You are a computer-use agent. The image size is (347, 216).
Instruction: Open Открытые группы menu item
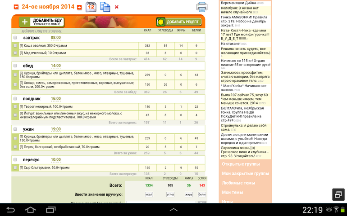tap(241, 164)
